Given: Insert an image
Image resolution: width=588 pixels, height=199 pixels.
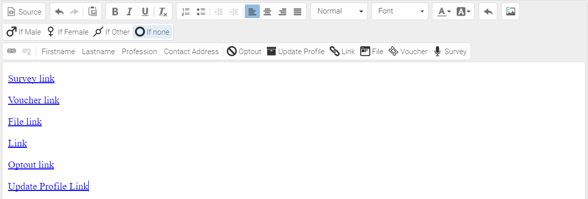Looking at the screenshot, I should point(510,12).
